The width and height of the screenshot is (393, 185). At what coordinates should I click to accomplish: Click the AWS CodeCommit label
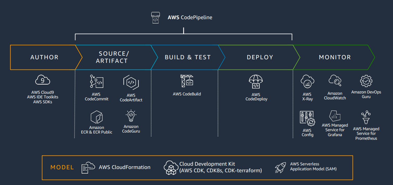click(x=97, y=97)
